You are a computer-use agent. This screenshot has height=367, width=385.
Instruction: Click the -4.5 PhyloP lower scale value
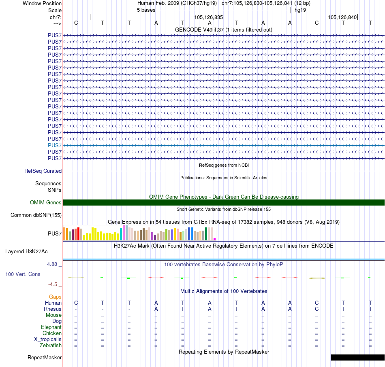53,284
